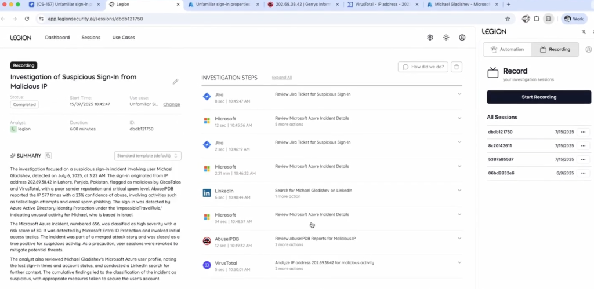Viewport: 594px width, 289px height.
Task: Click the How did we do? button
Action: (x=423, y=67)
